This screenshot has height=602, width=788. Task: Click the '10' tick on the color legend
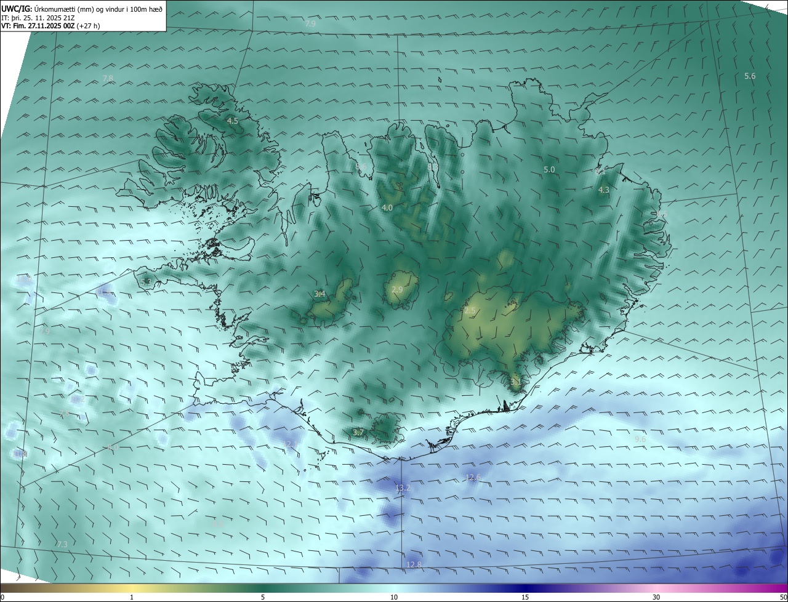[394, 597]
